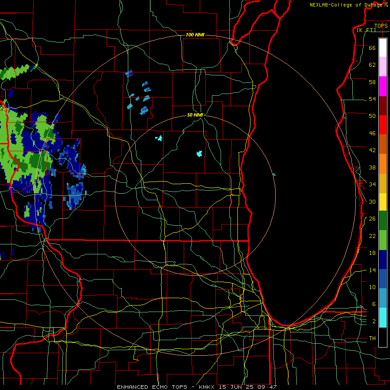
Task: Click the dark blue echo at Lake Michigan's southern tip
Action: click(x=285, y=322)
